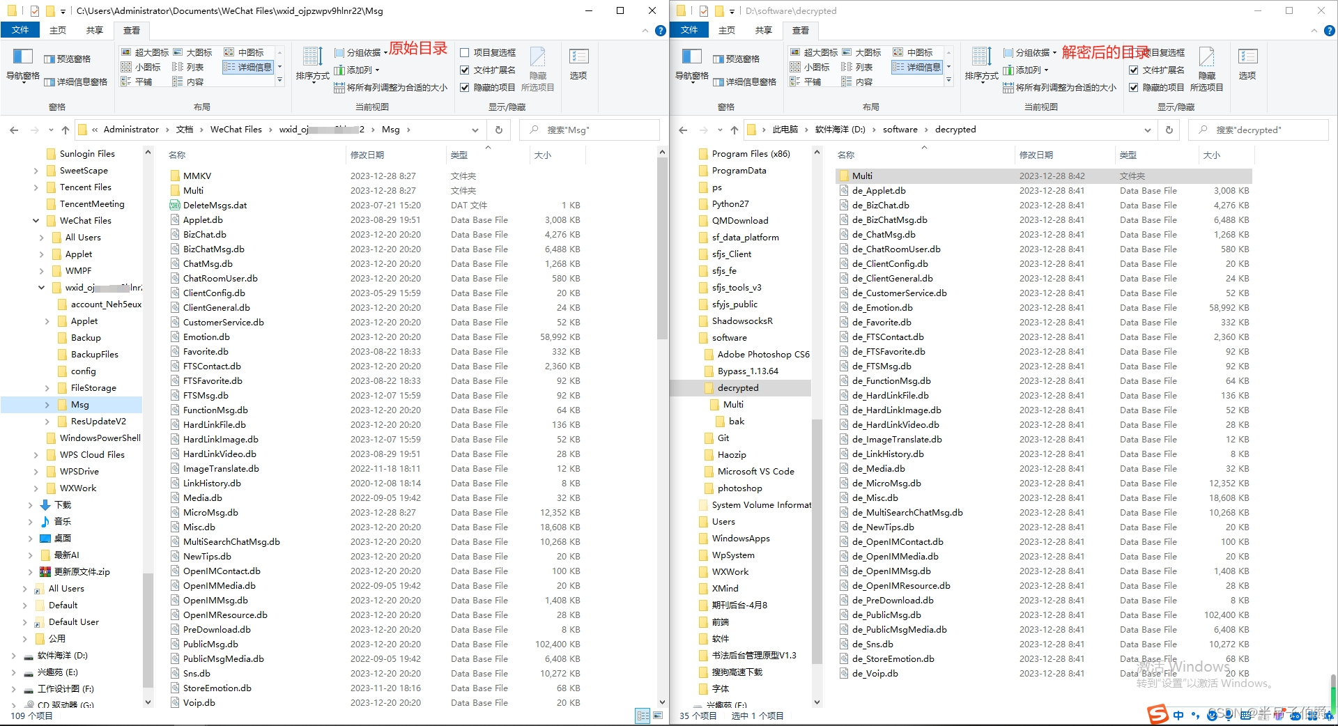Select medium icons view in left window
The image size is (1338, 726).
[244, 52]
